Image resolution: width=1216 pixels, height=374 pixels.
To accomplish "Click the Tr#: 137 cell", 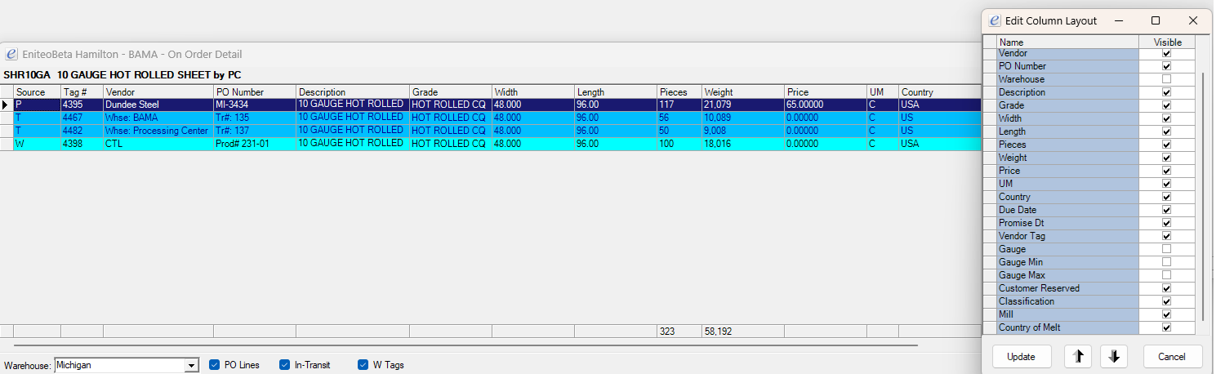I will click(255, 131).
